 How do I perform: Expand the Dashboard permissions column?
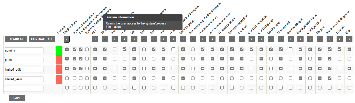pos(271,39)
